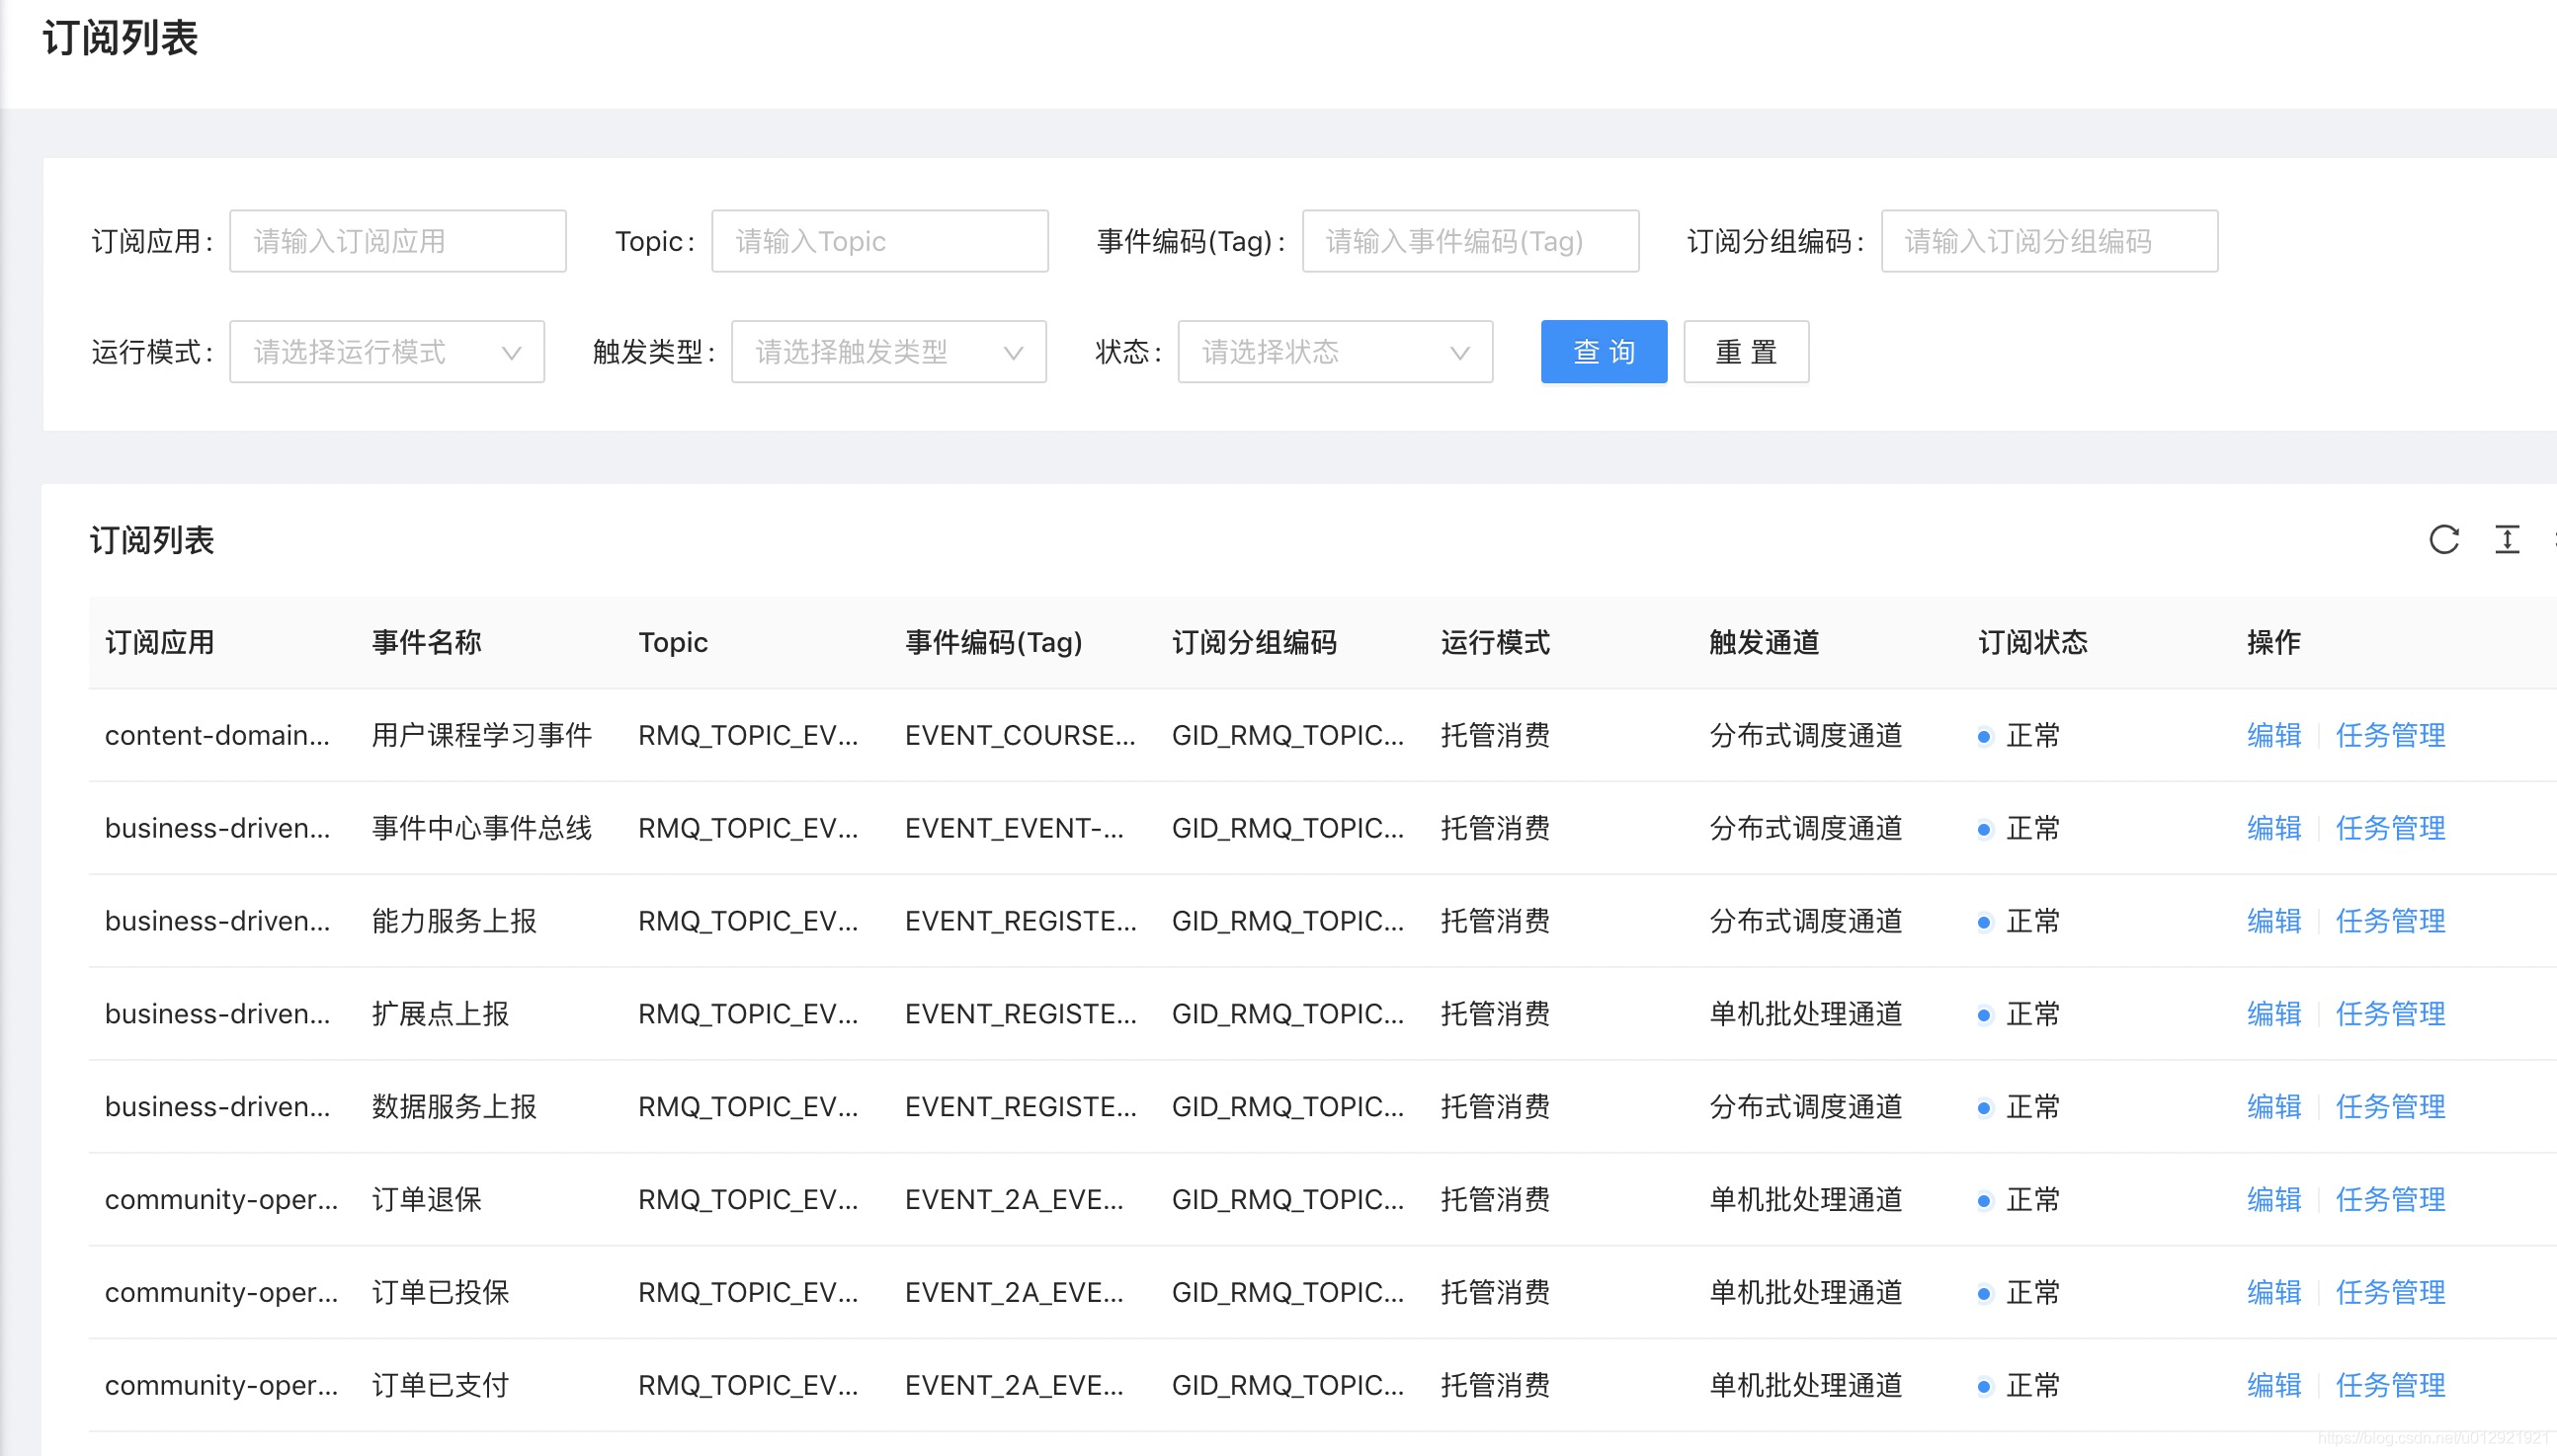Viewport: 2557px width, 1456px height.
Task: Click the refresh icon above the table
Action: click(2443, 540)
